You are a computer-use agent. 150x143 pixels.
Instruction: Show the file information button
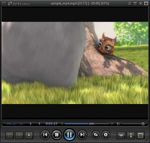131,135
